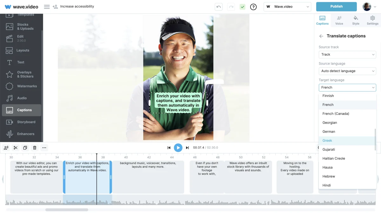Screen dimensions: 381x214
Task: Go back from Translate captions
Action: (321, 36)
